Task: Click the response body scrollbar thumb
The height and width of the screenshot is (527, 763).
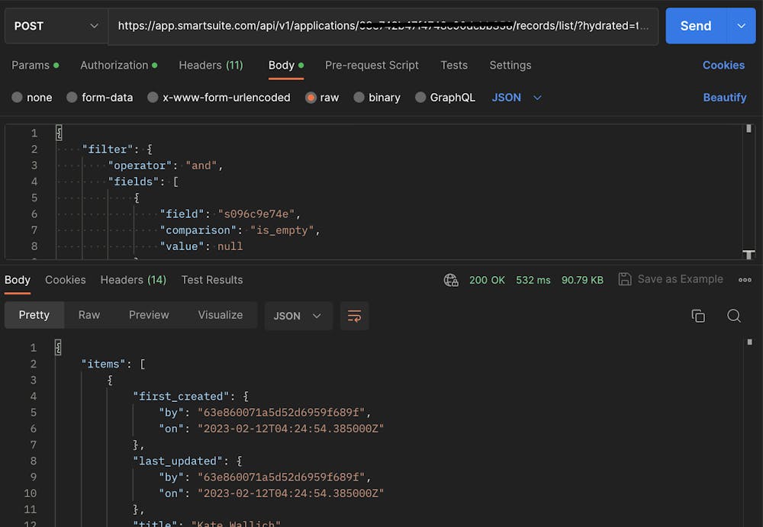Action: point(749,342)
